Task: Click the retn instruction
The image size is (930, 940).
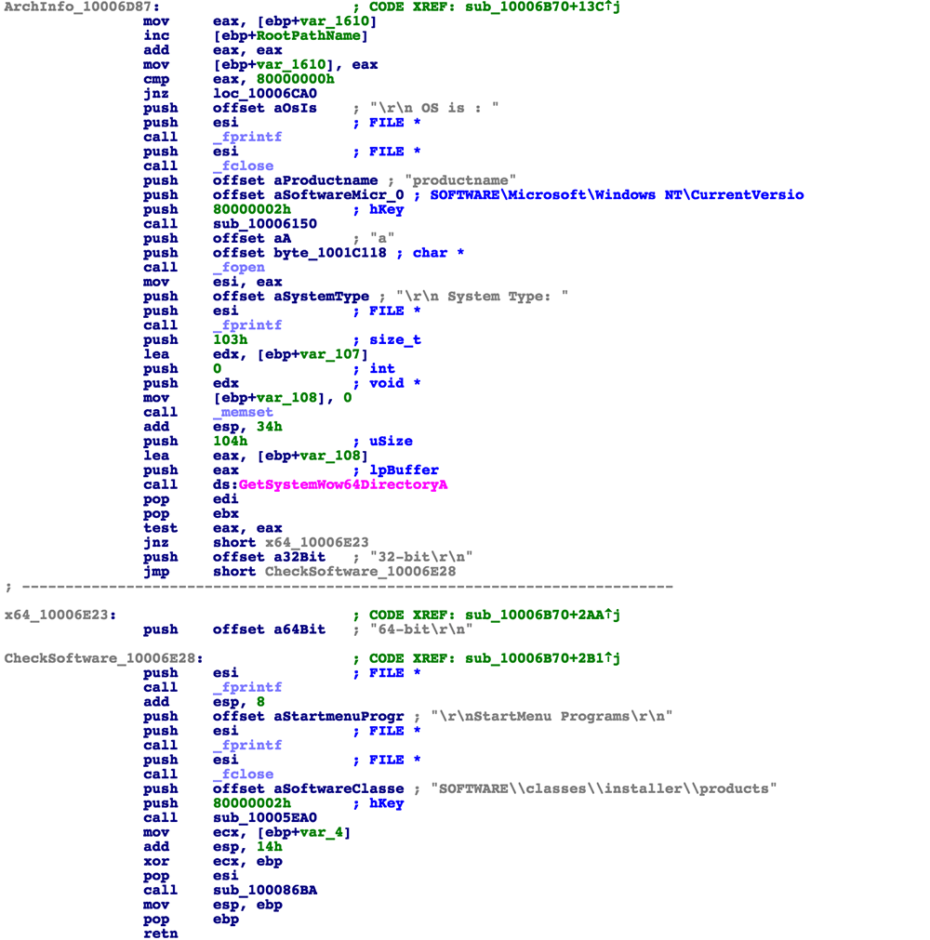Action: (x=161, y=933)
